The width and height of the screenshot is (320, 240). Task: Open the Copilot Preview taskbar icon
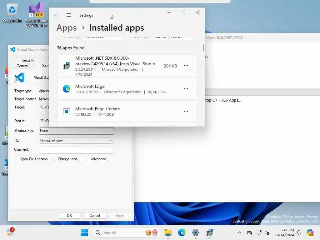pyautogui.click(x=310, y=232)
